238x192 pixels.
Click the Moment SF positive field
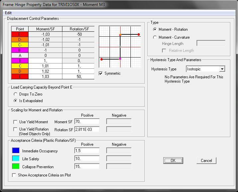tap(87, 122)
